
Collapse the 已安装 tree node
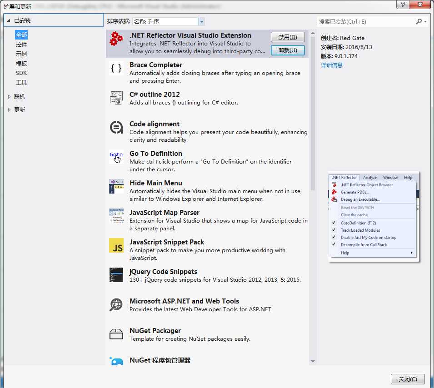(x=9, y=20)
